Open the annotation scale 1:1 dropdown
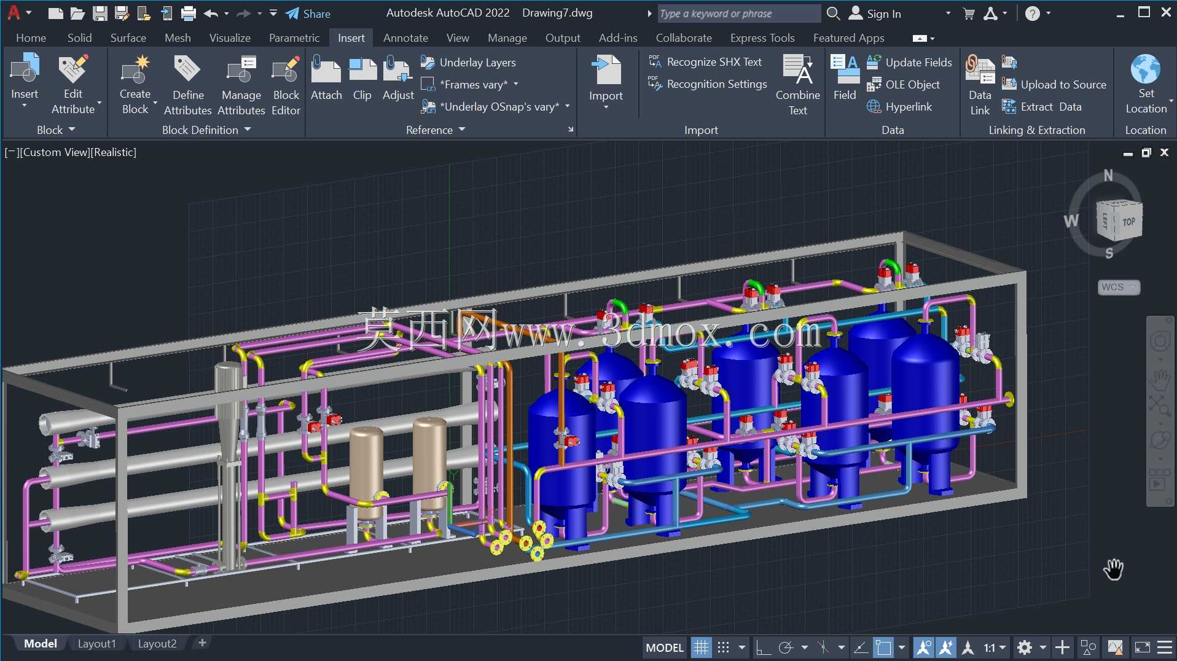1177x661 pixels. pos(995,647)
